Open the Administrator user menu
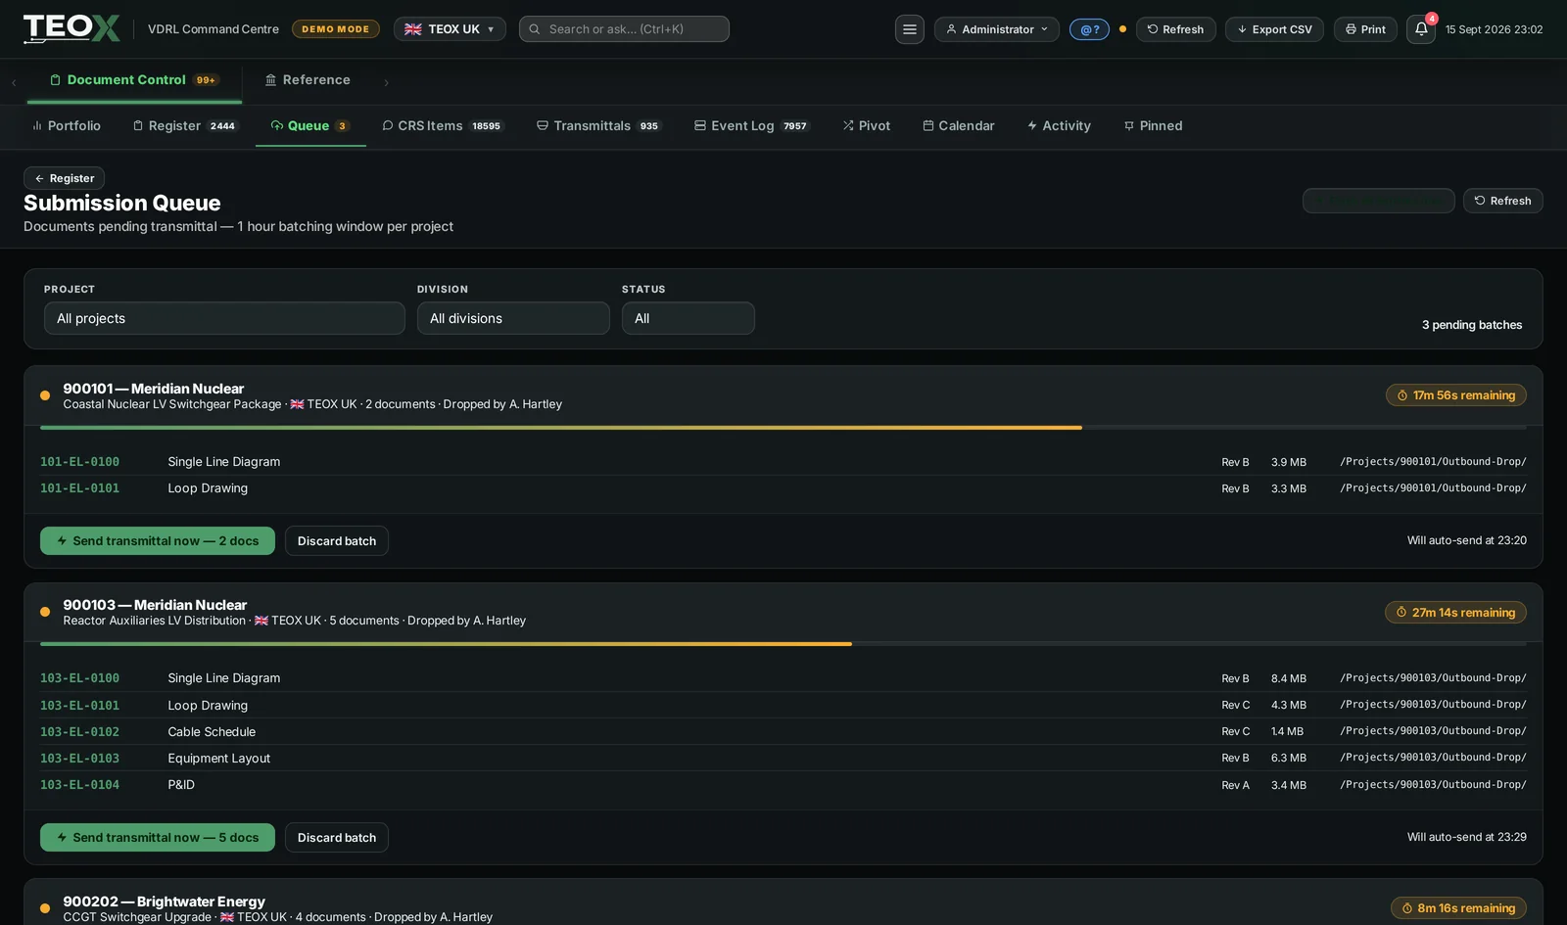This screenshot has height=925, width=1567. (996, 29)
